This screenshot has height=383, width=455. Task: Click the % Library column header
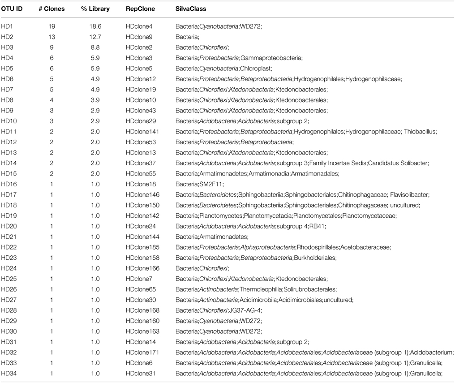[x=95, y=9]
